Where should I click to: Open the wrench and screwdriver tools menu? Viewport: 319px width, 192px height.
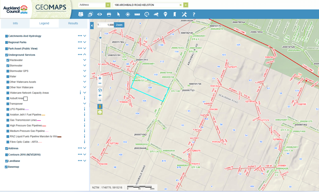[x=184, y=14]
